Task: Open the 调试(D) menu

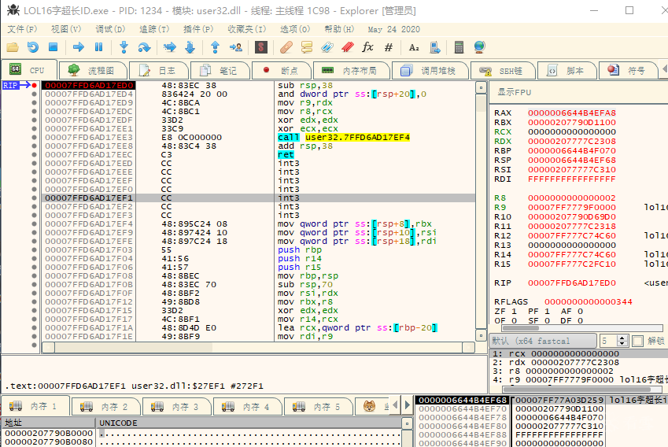Action: tap(109, 29)
